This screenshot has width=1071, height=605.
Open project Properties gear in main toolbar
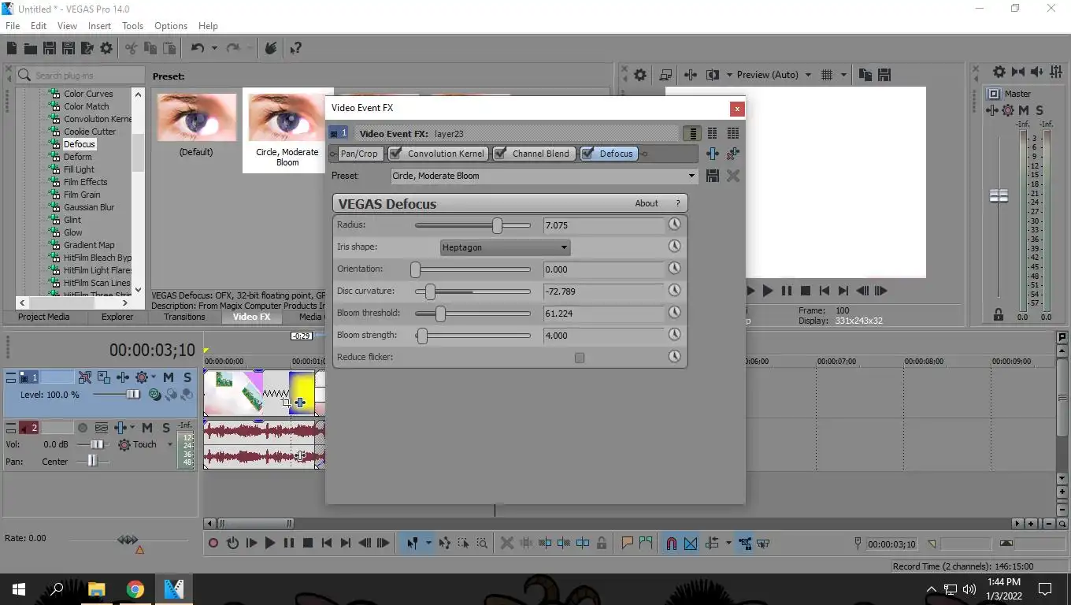[x=106, y=48]
